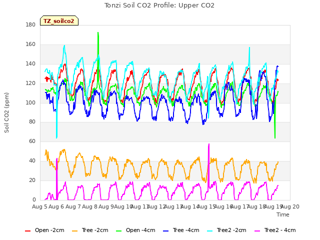Screen dimensions: 320x240
Task: Select the 'Open -2cm' legend label
Action: click(x=49, y=230)
